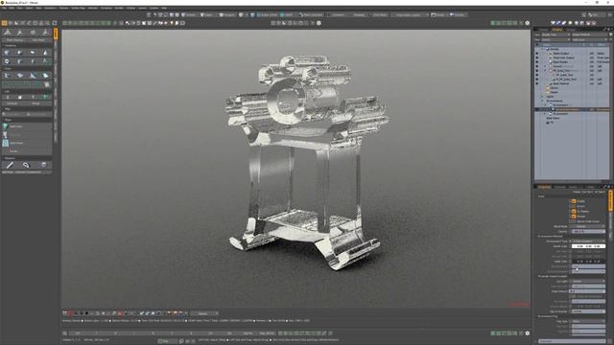The image size is (614, 345).
Task: Toggle the Enable checkbox in Properties
Action: coord(574,201)
